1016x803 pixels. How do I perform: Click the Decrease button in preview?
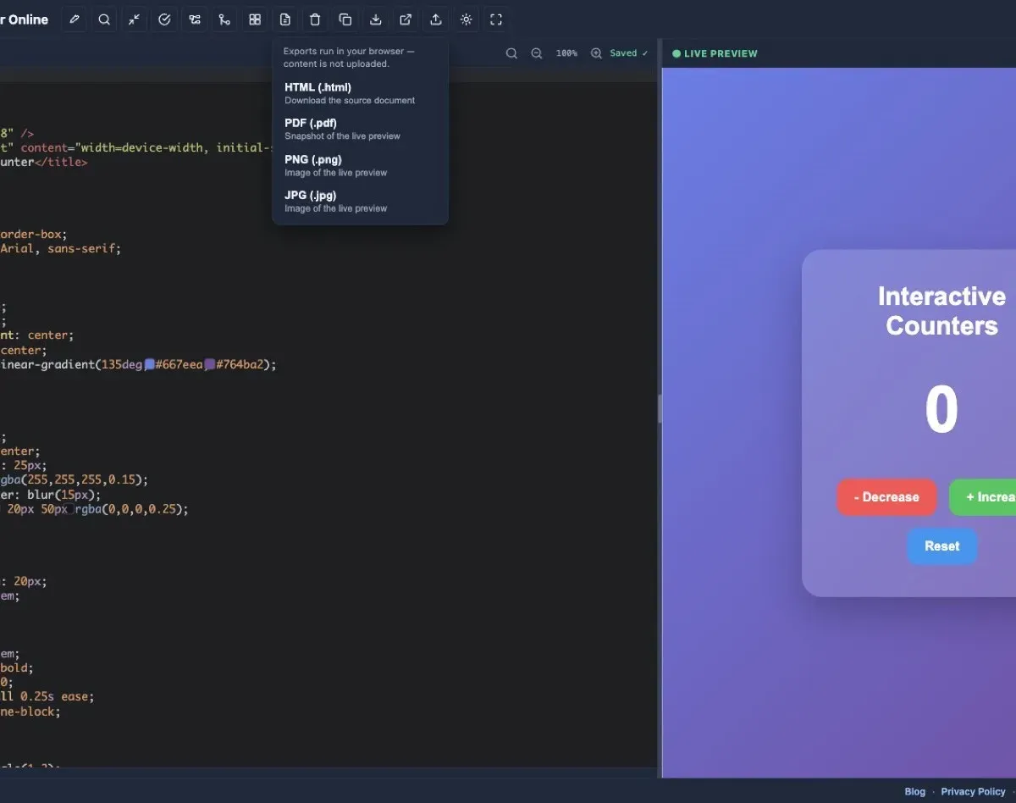point(886,497)
